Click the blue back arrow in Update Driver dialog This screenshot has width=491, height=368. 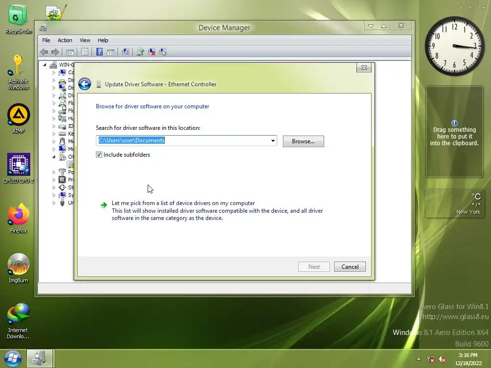coord(84,84)
